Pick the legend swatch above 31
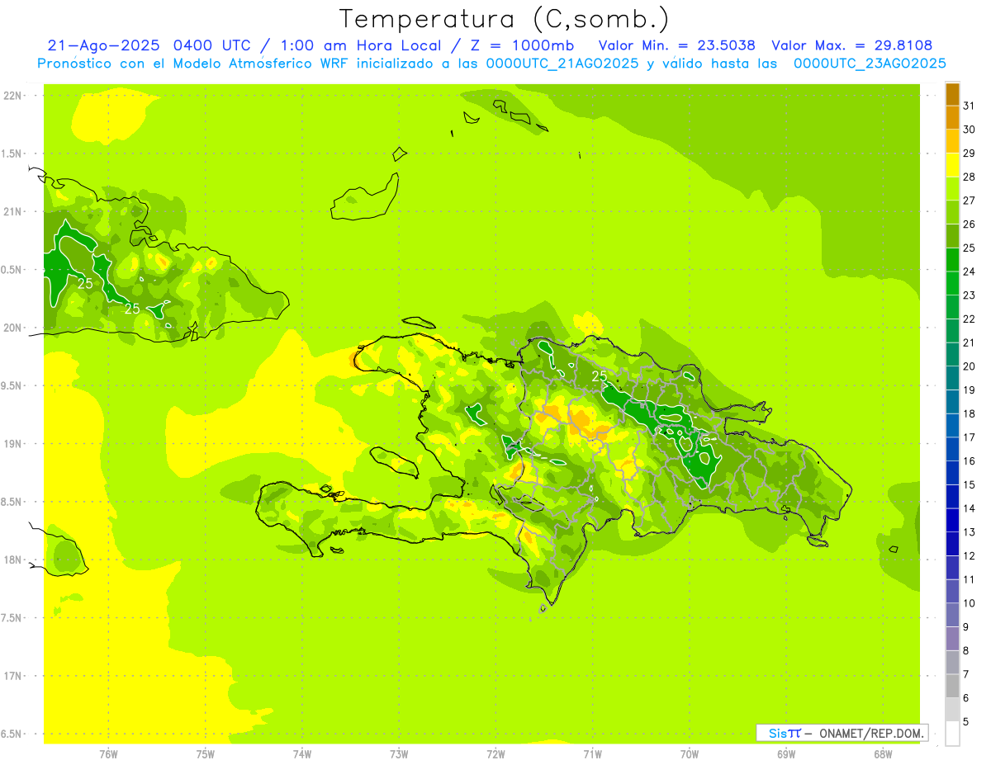The image size is (991, 765). tap(952, 93)
